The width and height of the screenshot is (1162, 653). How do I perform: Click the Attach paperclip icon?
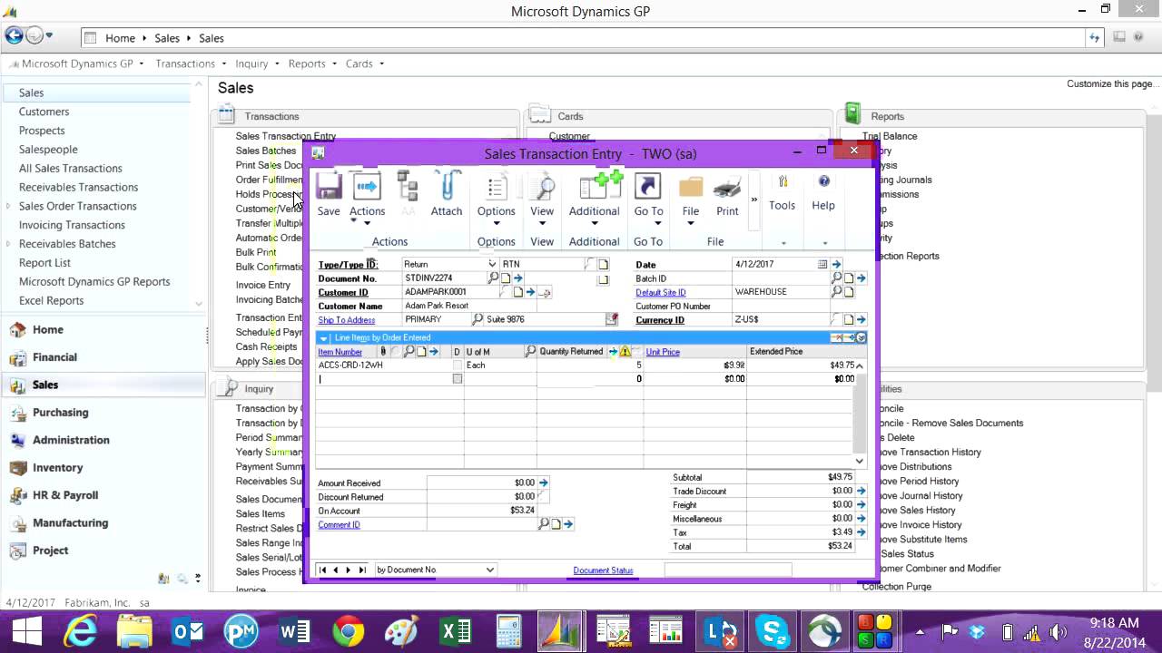(447, 187)
